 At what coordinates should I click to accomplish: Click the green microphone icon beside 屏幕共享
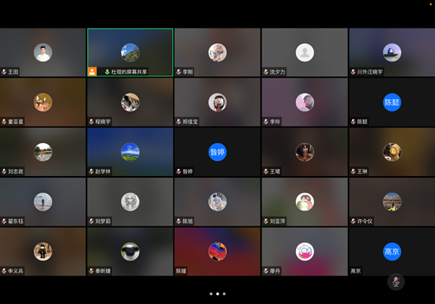[108, 72]
